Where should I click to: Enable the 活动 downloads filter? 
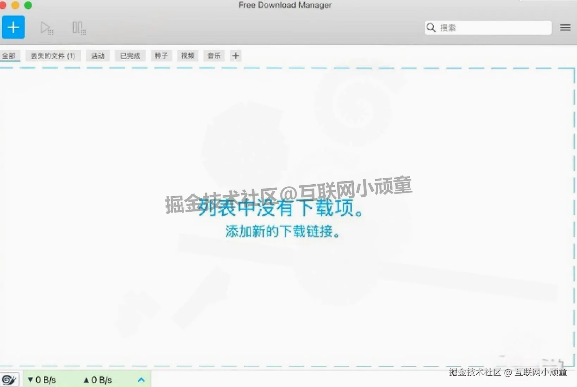point(98,56)
